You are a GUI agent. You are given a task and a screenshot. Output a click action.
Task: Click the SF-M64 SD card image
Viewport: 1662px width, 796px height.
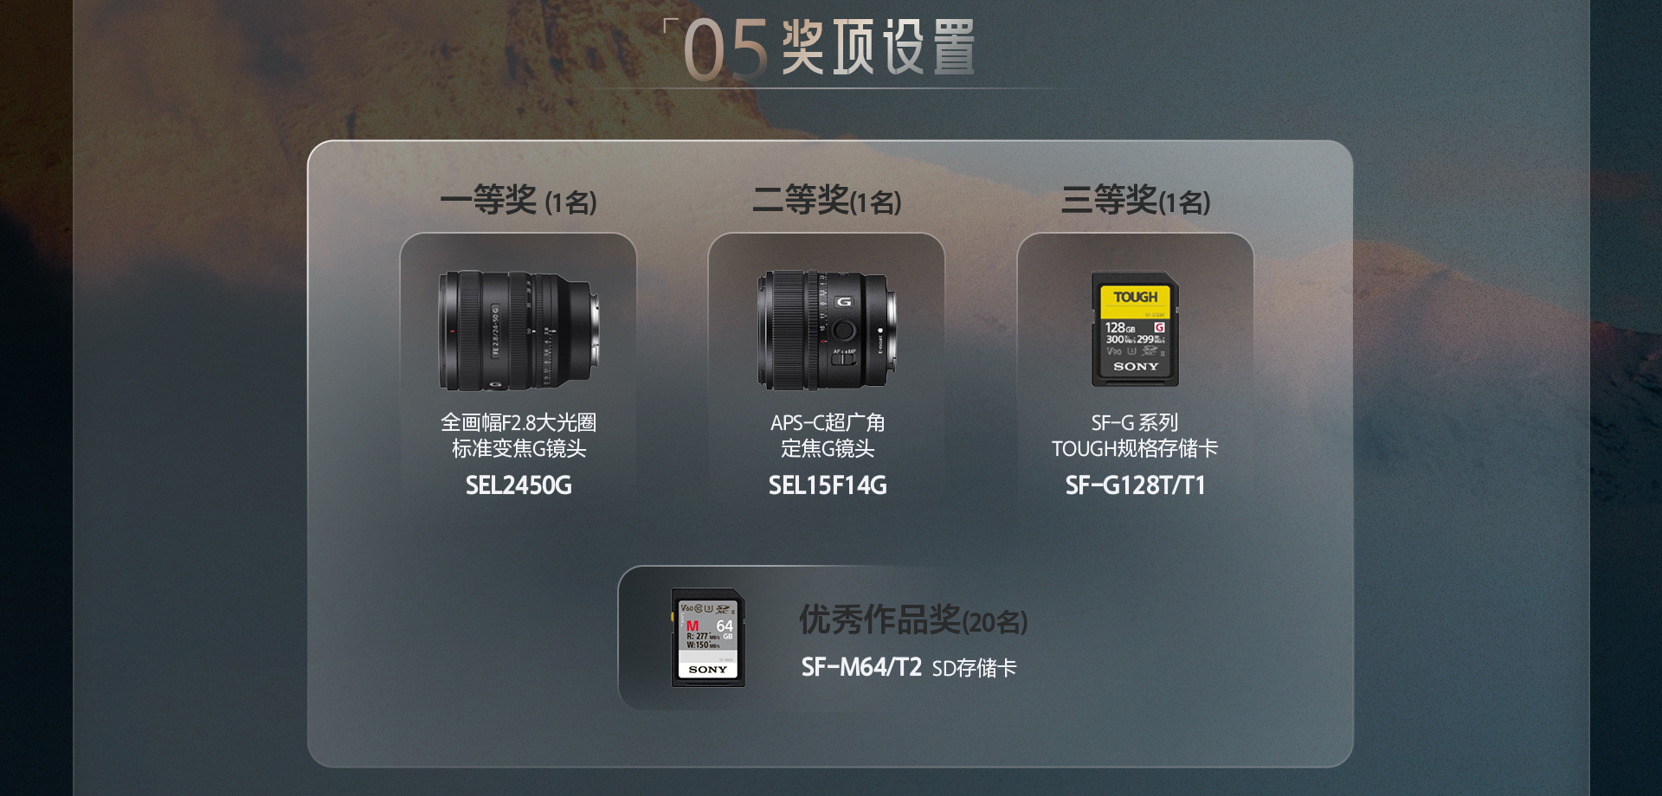(x=708, y=638)
